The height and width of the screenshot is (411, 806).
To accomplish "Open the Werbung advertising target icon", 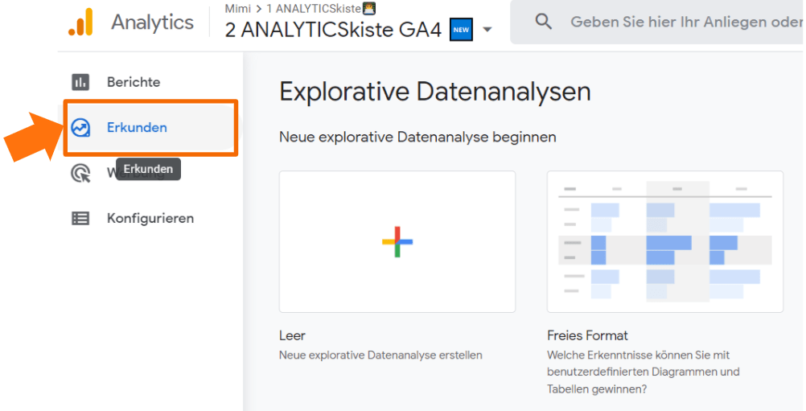I will tap(80, 173).
